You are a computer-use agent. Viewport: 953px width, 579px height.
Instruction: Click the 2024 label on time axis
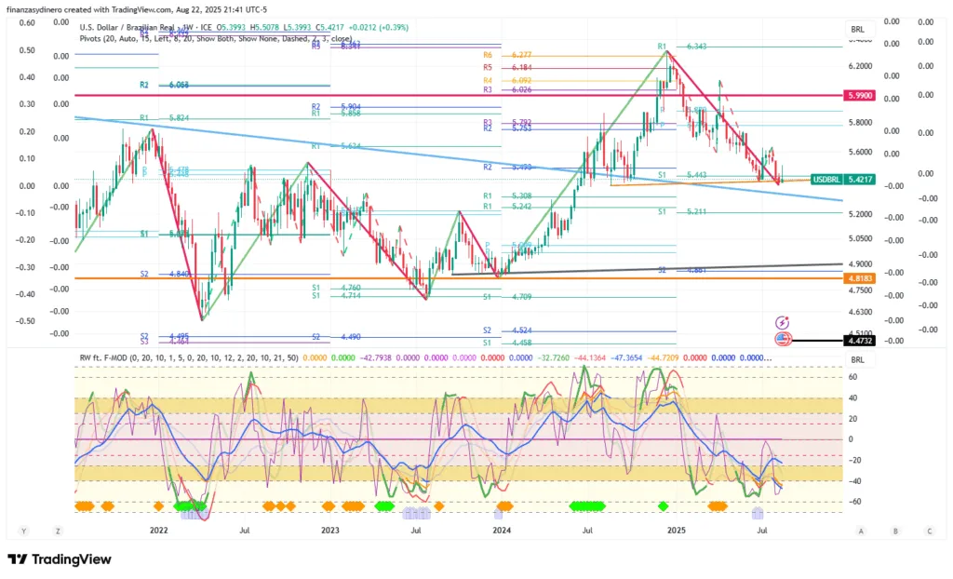pos(502,531)
